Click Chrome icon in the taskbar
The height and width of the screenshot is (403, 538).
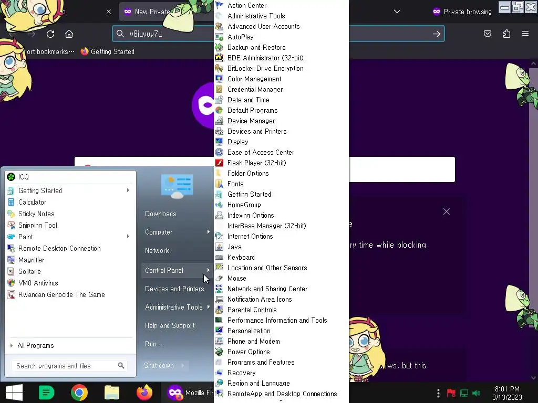[79, 393]
